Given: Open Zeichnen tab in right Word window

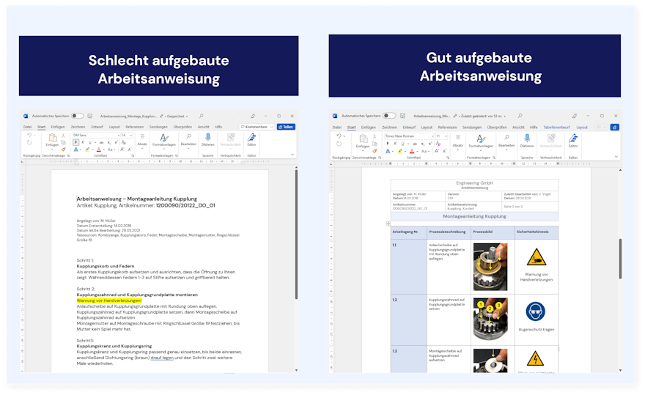Looking at the screenshot, I should tap(389, 127).
